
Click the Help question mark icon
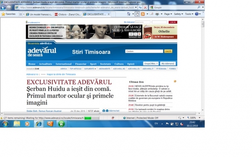tap(197, 14)
